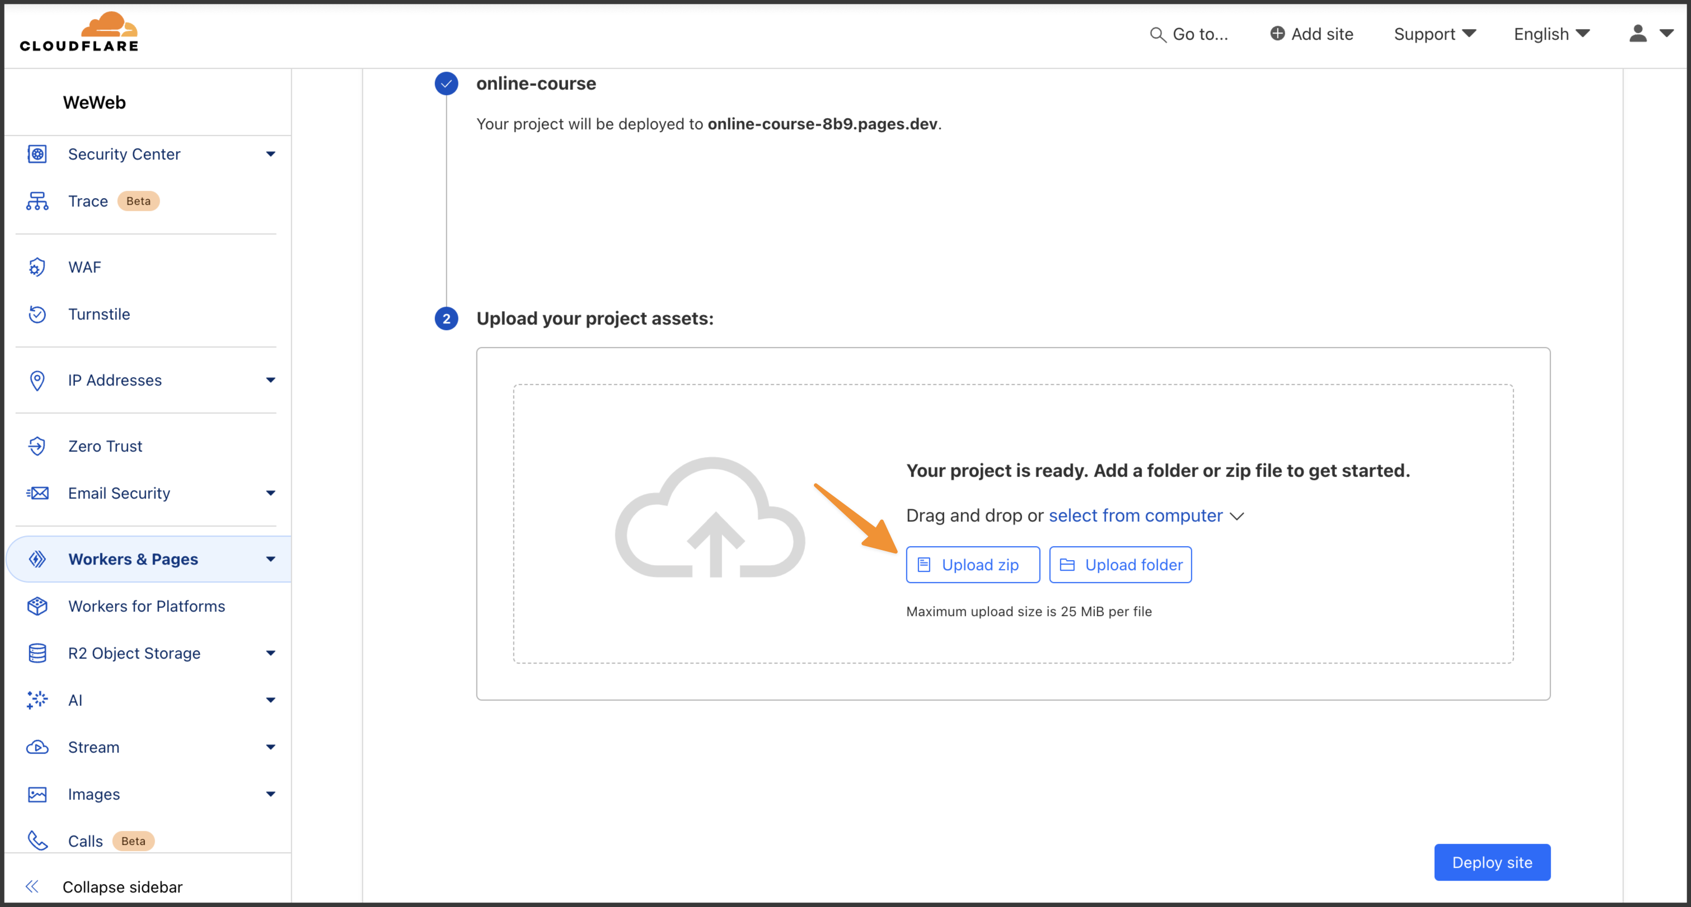Click the Workers for Platforms icon

point(37,606)
